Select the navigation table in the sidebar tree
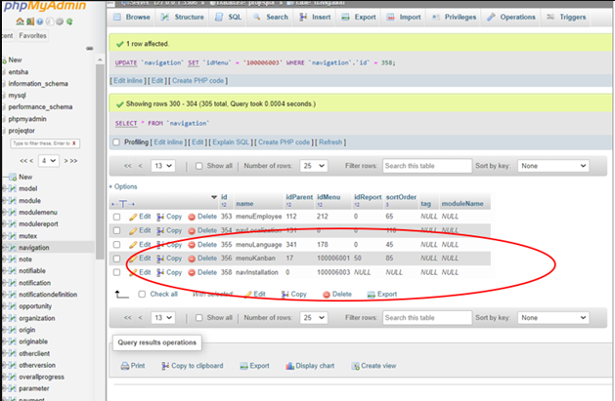 click(x=33, y=247)
